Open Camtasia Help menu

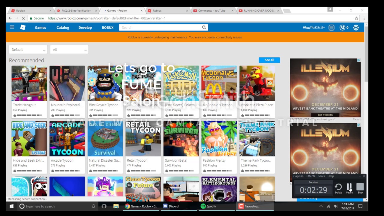[x=331, y=176]
